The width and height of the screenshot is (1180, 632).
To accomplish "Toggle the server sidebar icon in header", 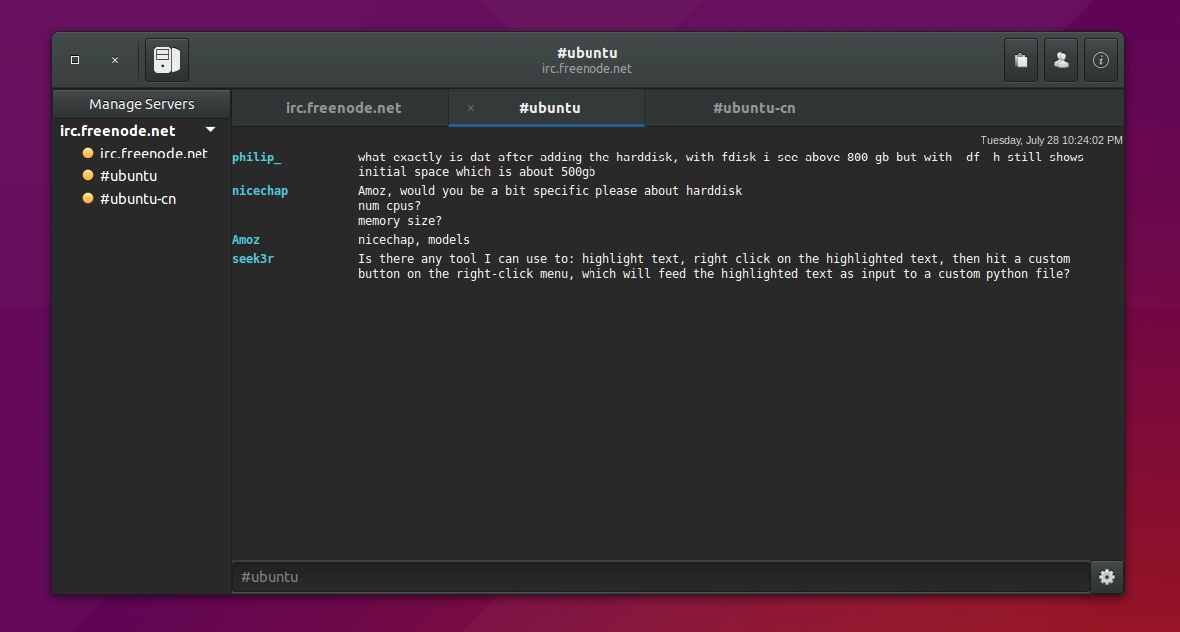I will 167,60.
